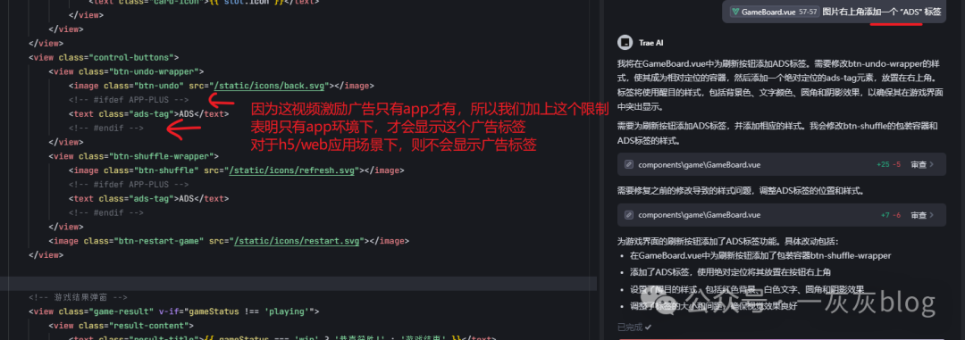Click the chat bullet mentioning 包装容器btn-shuffle-wrapper
The height and width of the screenshot is (340, 965).
coord(760,255)
